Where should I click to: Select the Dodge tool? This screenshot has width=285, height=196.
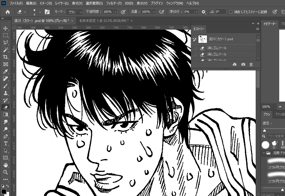(6, 129)
